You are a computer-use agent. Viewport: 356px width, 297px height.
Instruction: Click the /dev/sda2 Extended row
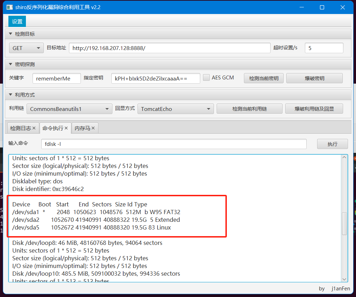click(x=96, y=220)
